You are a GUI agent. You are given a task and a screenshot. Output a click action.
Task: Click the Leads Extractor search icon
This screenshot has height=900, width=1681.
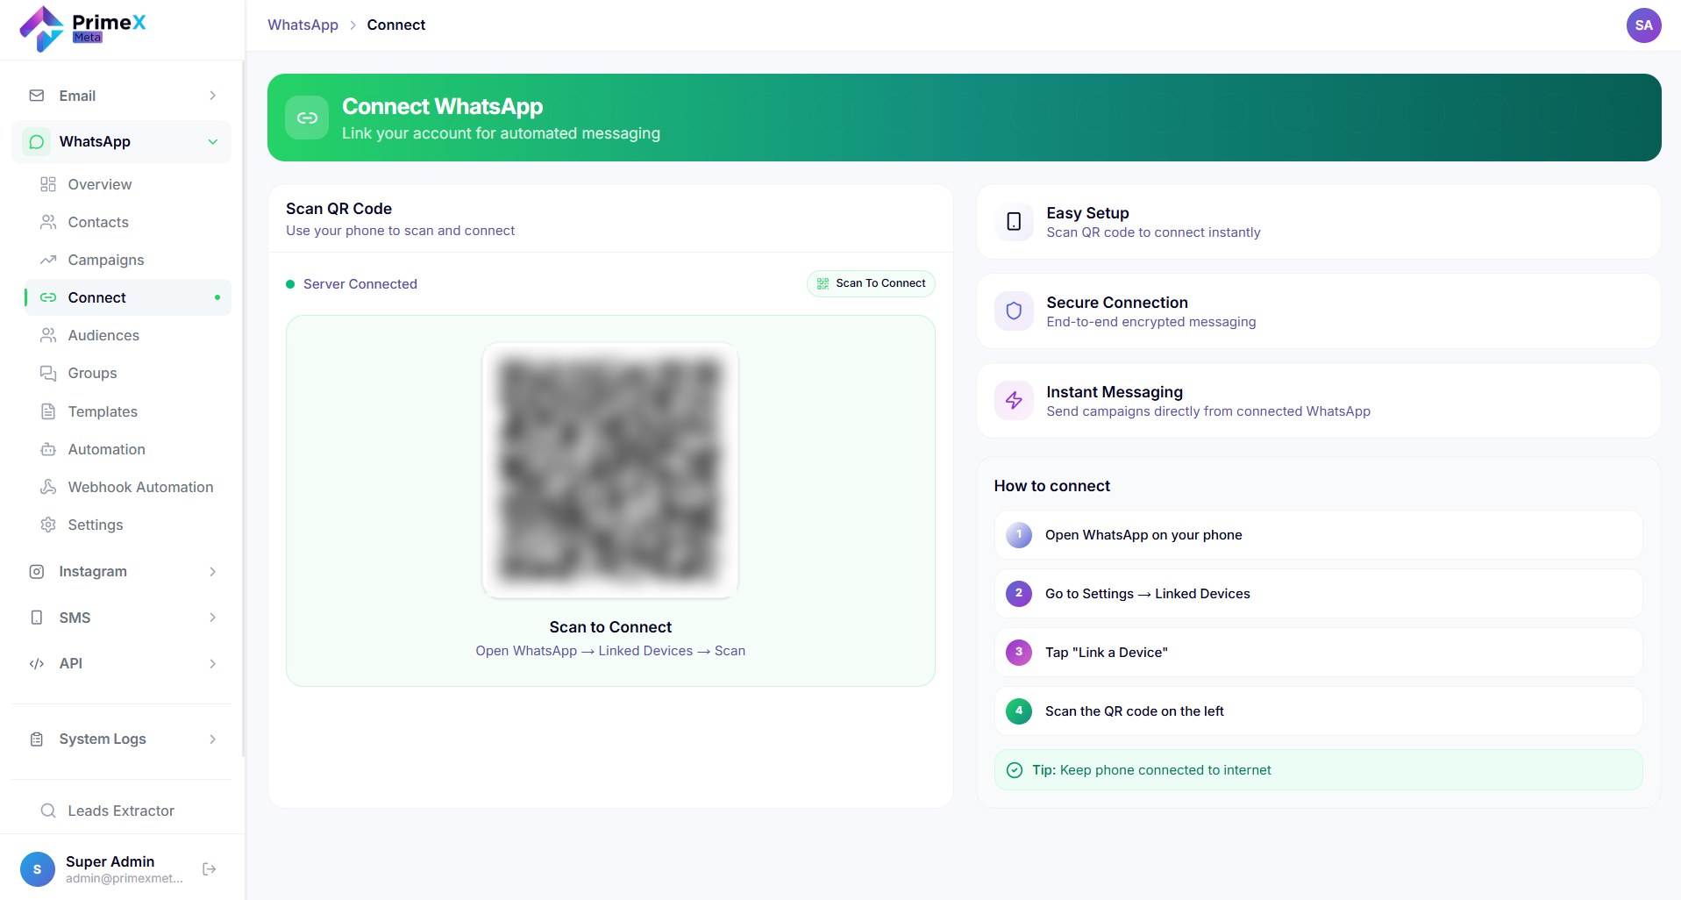click(48, 811)
